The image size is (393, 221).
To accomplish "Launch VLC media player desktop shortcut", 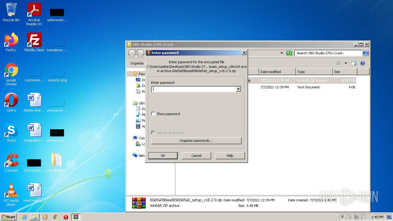I will [x=11, y=195].
